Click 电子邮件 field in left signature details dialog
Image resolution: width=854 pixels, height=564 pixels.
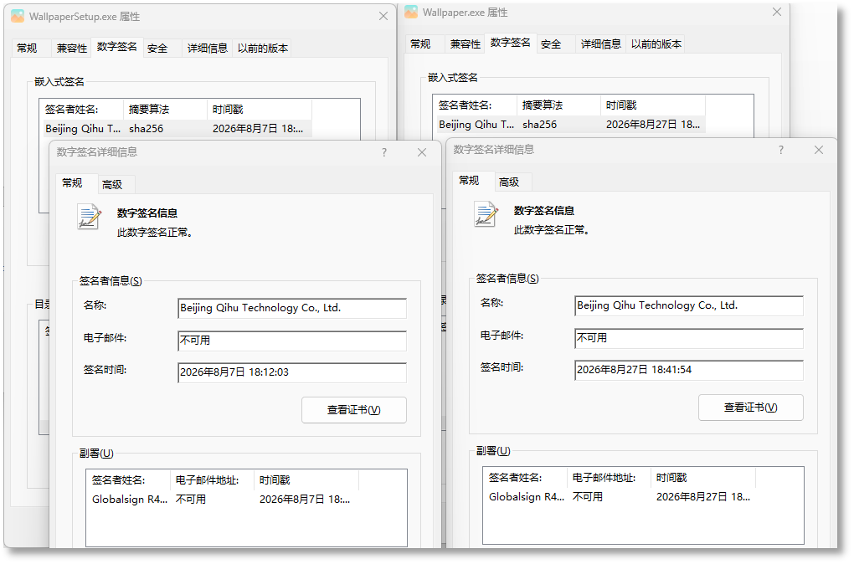(292, 341)
